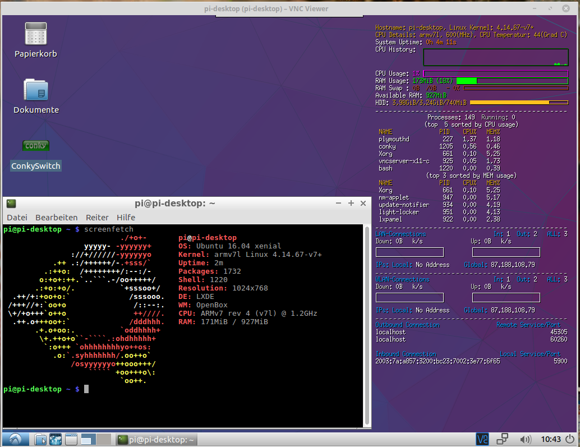This screenshot has width=580, height=447.
Task: Launch the web browser globe icon
Action: point(56,439)
